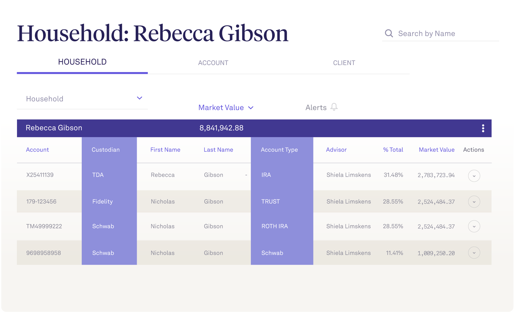Open the Rebecca Gibson three-dot menu
516x312 pixels.
coord(483,128)
